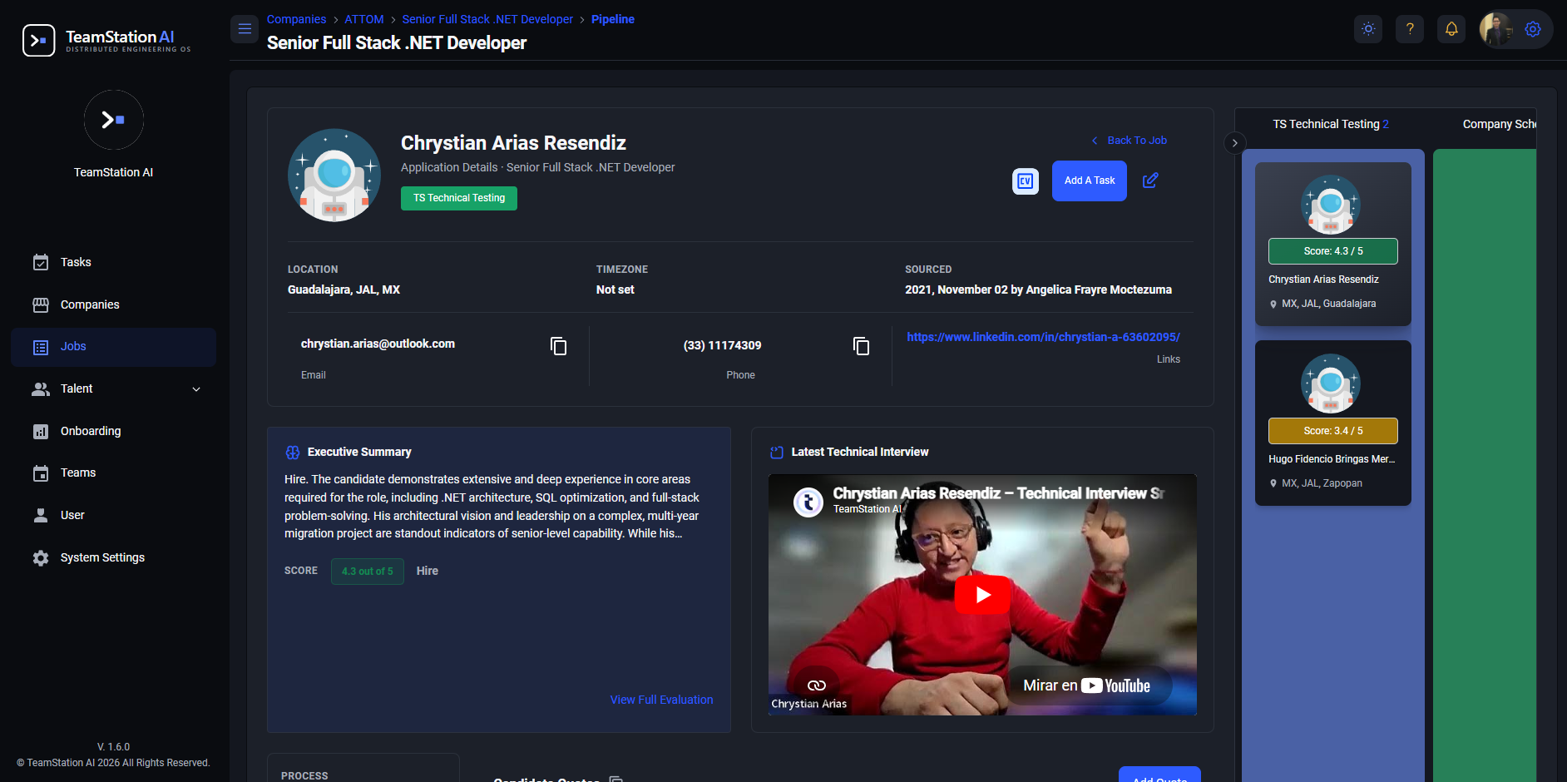
Task: Click the Onboarding chart icon
Action: (41, 432)
